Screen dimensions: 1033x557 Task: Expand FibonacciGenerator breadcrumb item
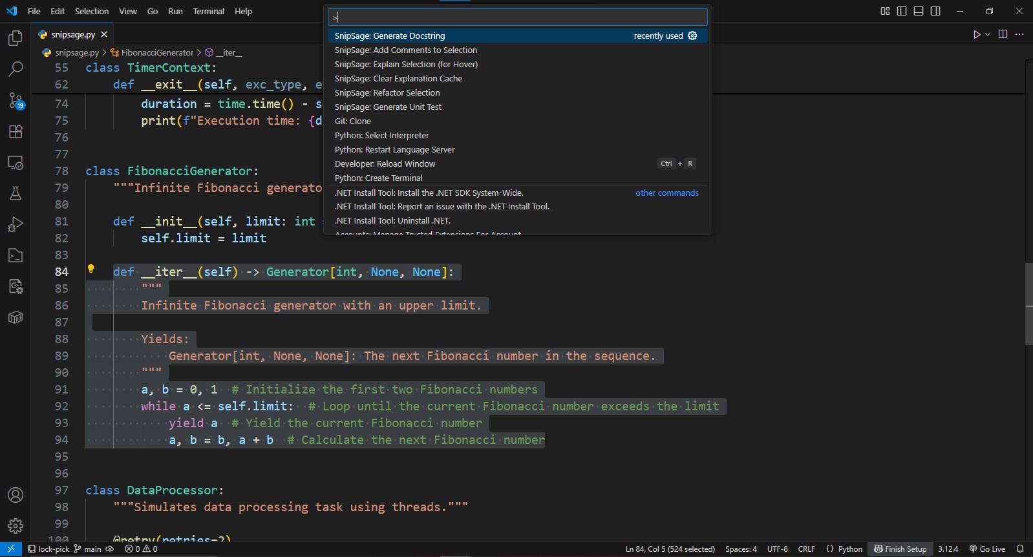coord(157,52)
